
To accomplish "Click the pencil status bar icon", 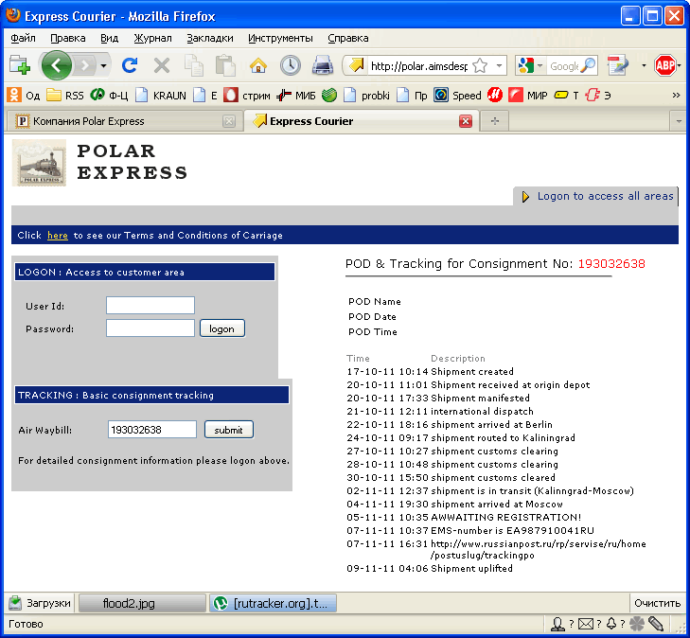I will pos(656,624).
